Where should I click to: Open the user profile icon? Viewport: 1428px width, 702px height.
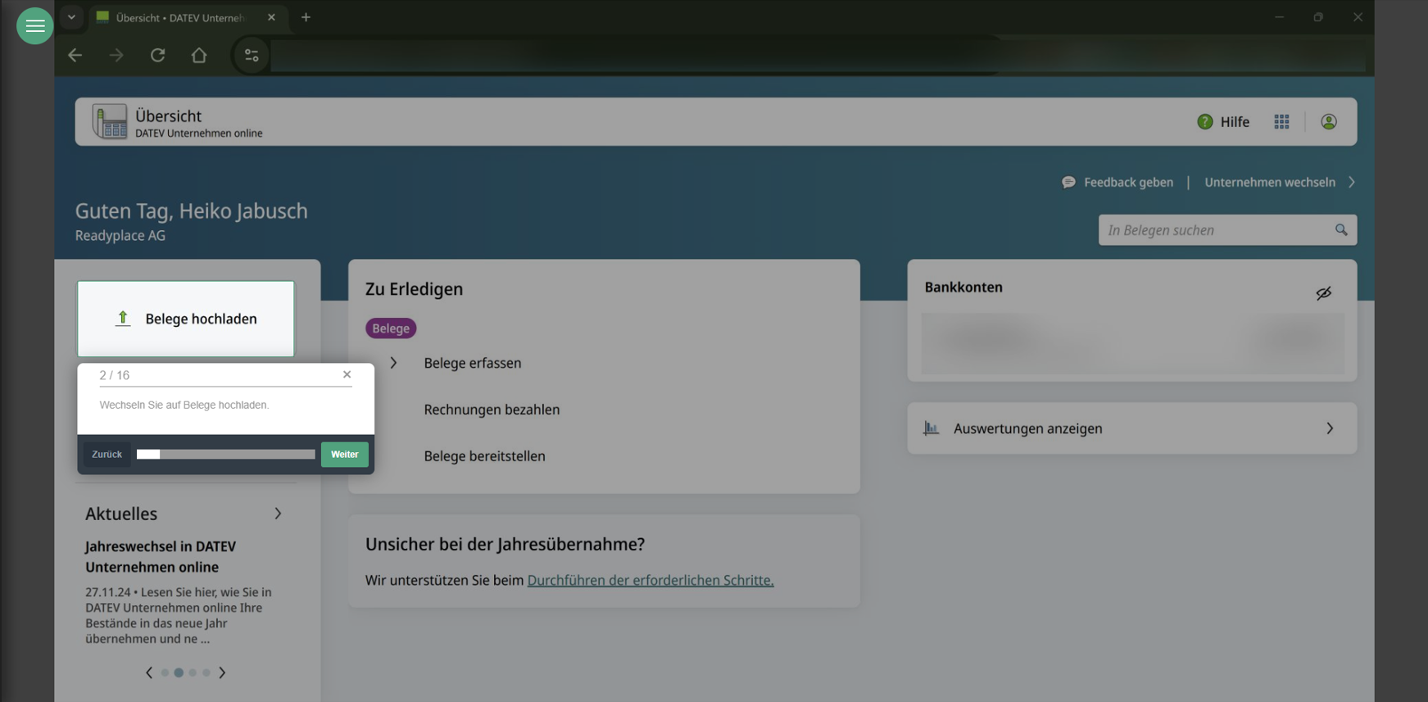(1328, 122)
